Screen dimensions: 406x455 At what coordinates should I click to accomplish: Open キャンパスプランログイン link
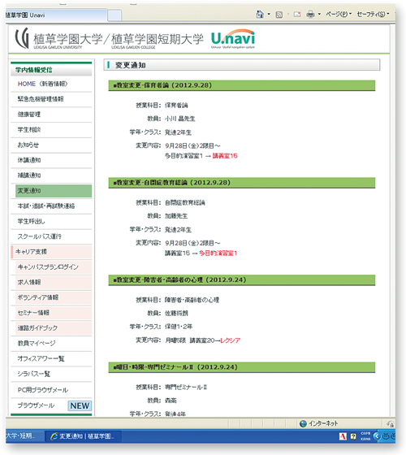click(x=54, y=267)
